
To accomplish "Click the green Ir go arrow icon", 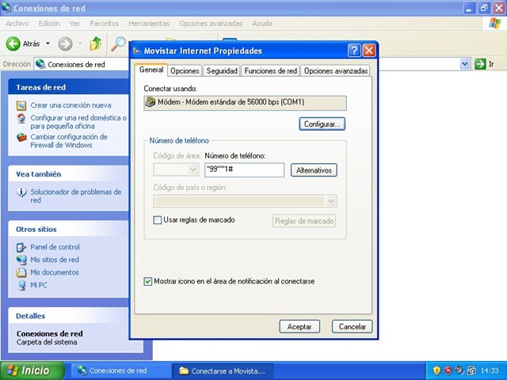I will [480, 64].
